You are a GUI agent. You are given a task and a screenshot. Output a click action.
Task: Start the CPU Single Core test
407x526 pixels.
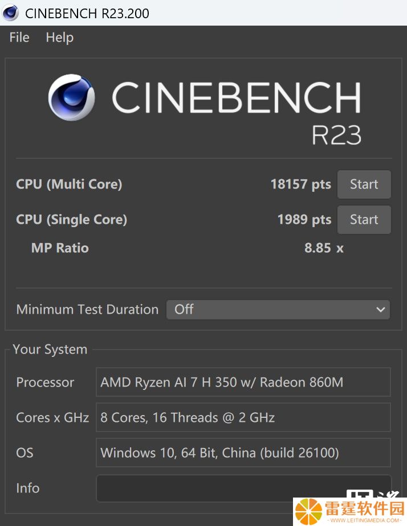click(x=364, y=220)
